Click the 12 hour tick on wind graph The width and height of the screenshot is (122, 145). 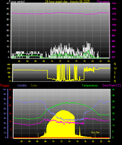60,61
